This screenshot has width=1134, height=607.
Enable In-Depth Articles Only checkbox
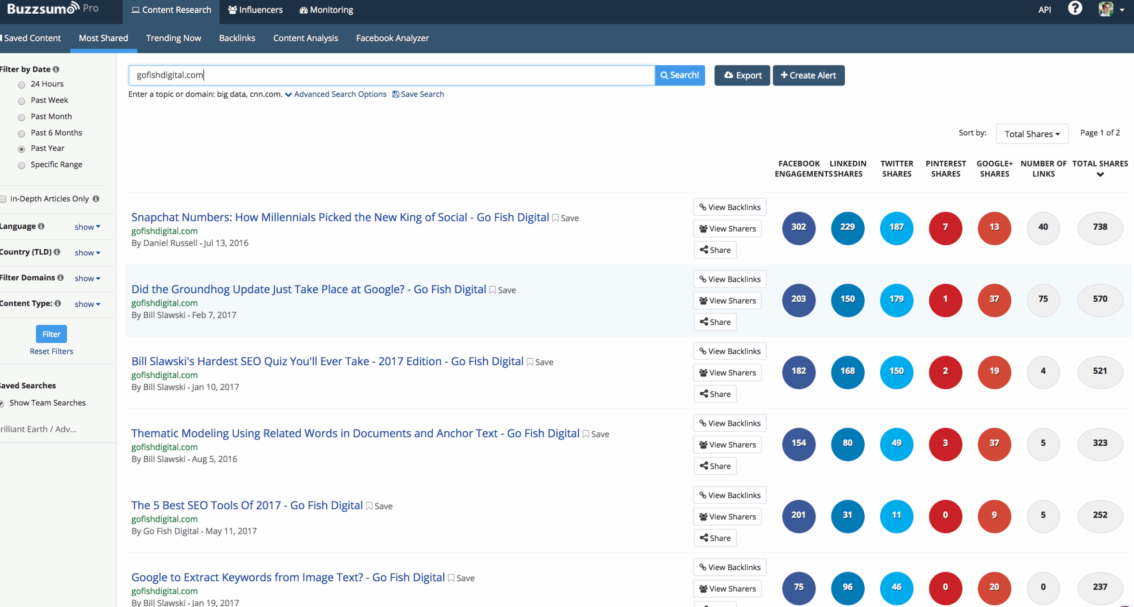tap(3, 199)
